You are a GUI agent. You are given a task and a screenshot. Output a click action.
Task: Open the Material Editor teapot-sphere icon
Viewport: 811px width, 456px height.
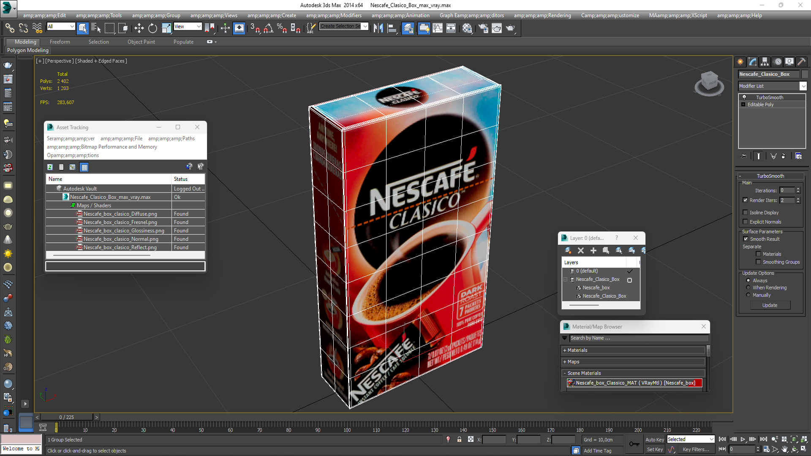467,28
